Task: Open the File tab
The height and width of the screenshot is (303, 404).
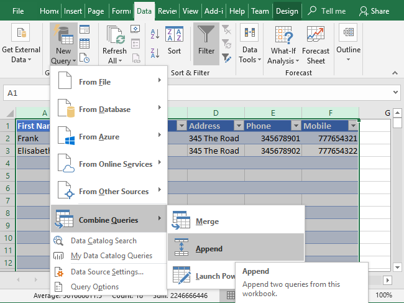Action: (x=18, y=11)
